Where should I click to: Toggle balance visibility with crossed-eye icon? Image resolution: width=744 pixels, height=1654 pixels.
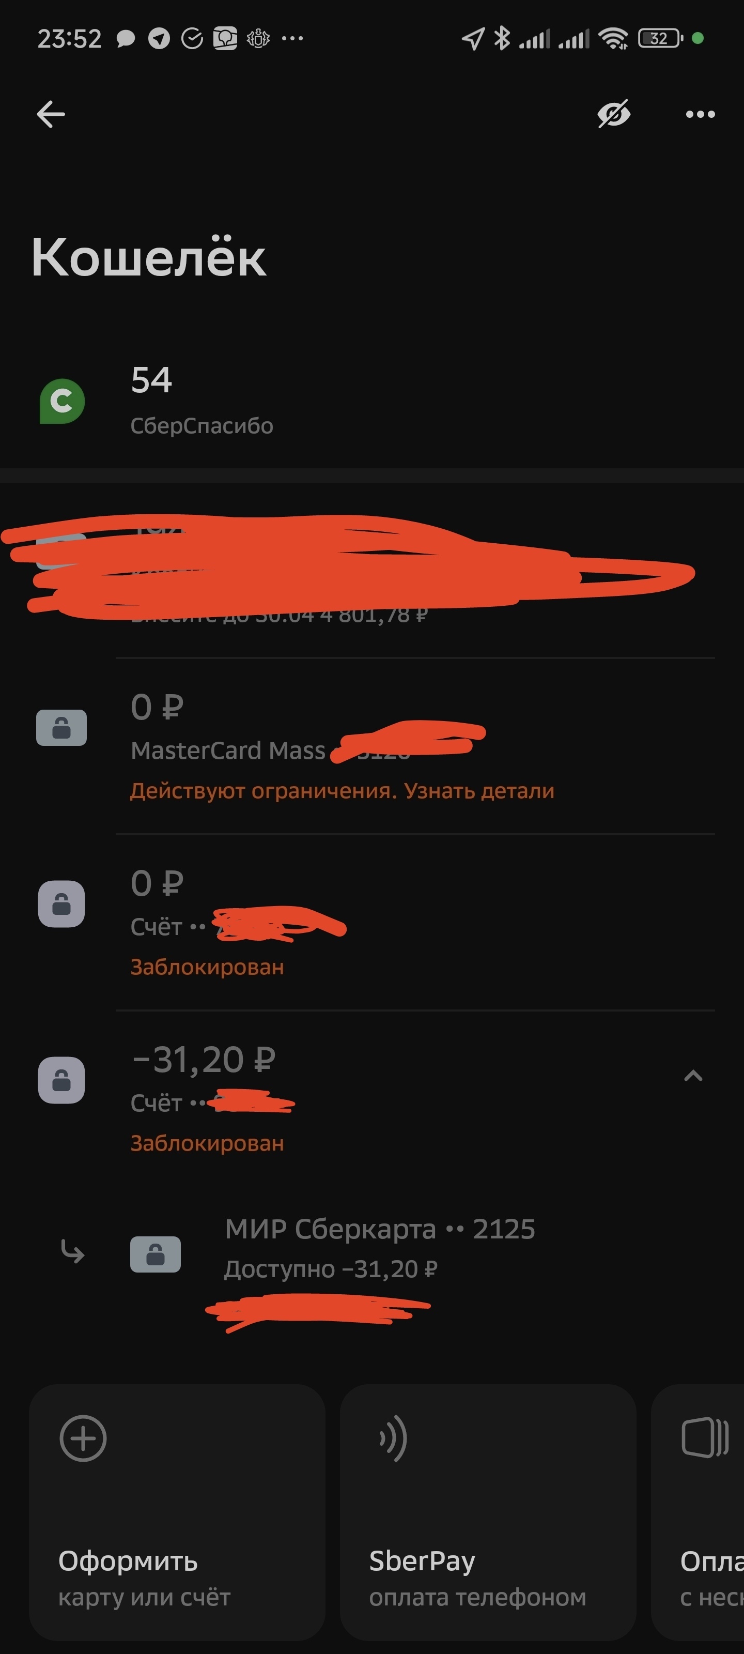tap(614, 114)
